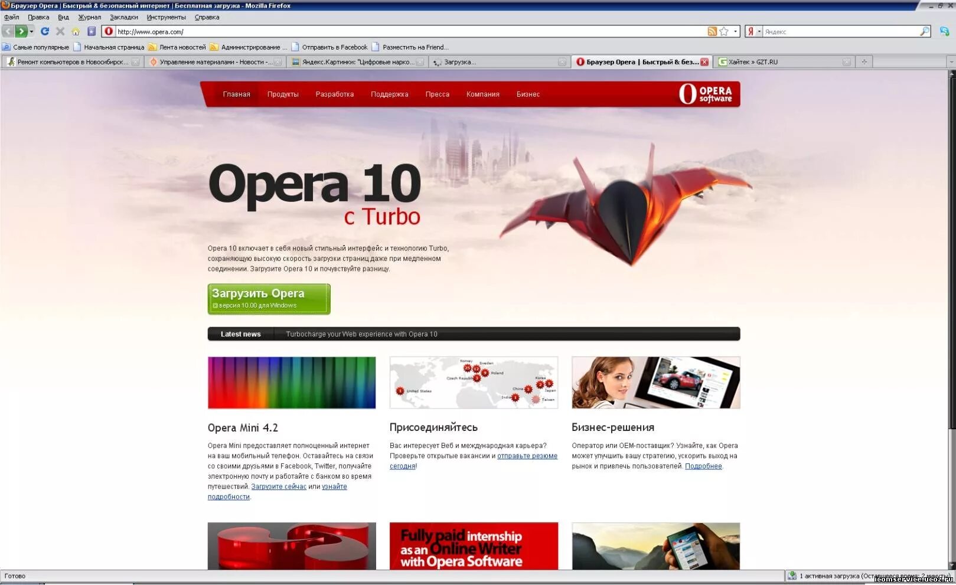Open the Начальная страница bookmark
Image resolution: width=956 pixels, height=585 pixels.
click(x=109, y=47)
